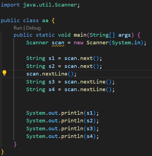Click 'main' method name
Screen dimensions: 152x156
[80, 35]
